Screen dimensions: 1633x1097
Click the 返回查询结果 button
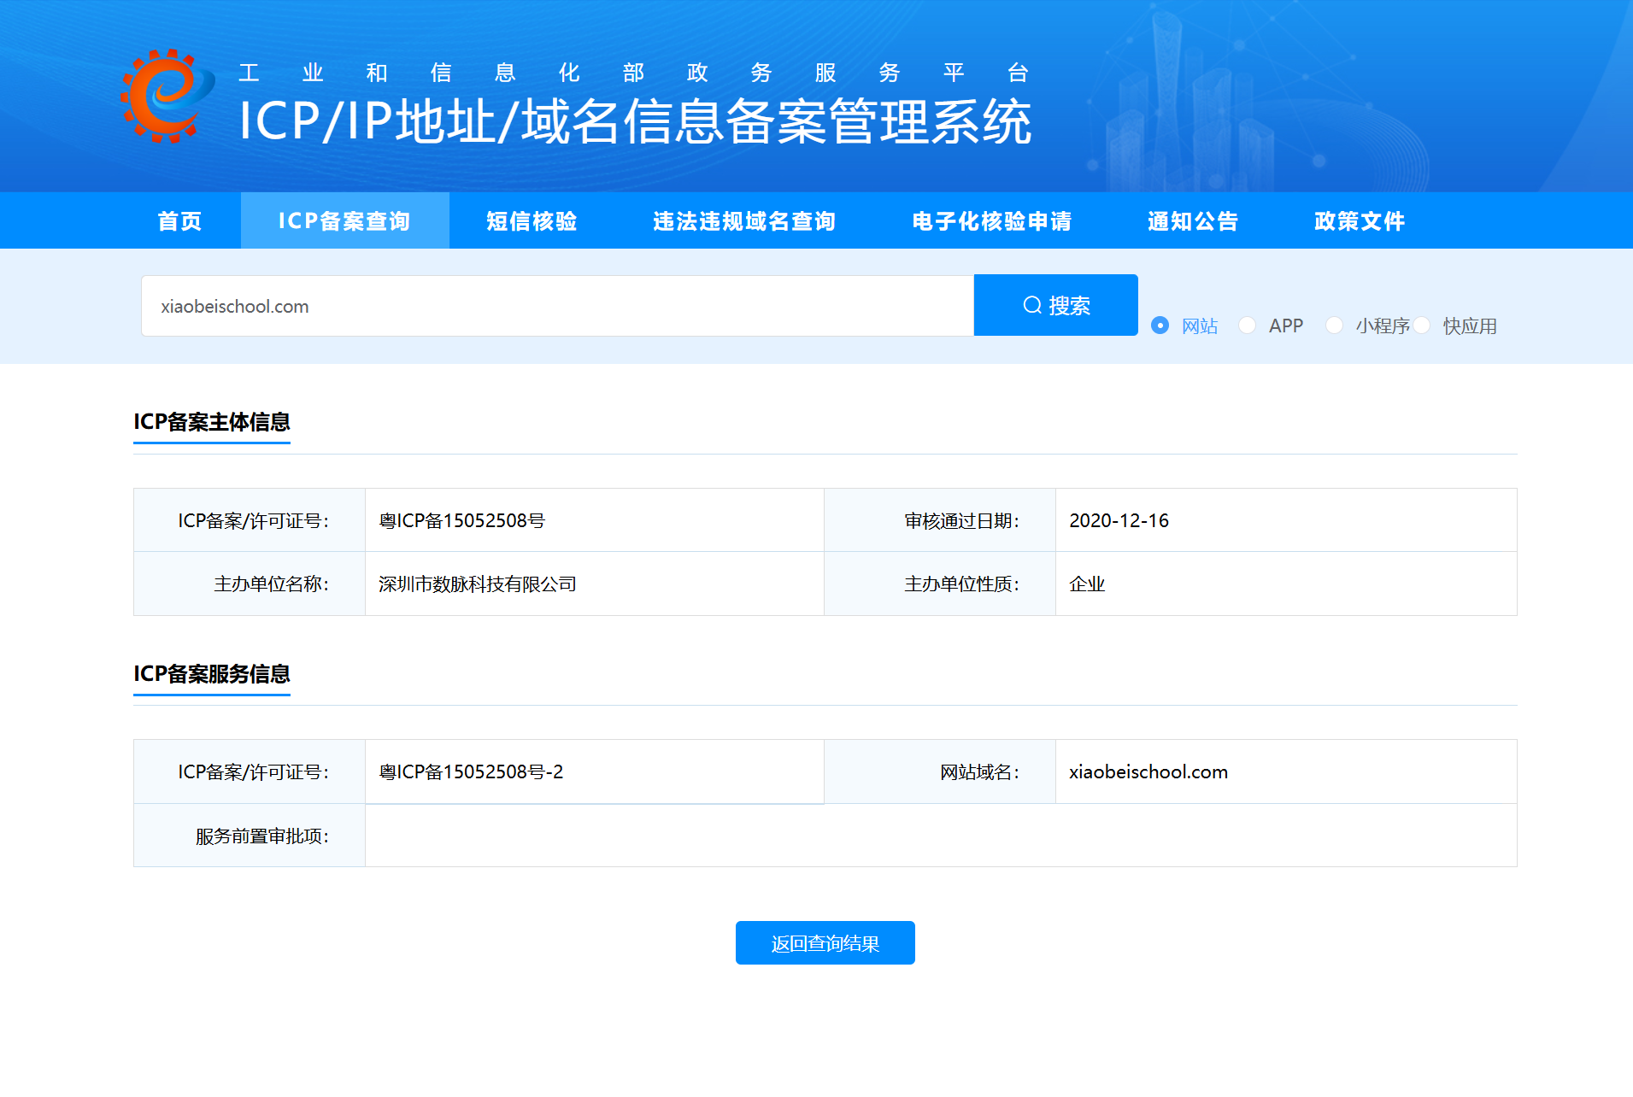[x=825, y=942]
